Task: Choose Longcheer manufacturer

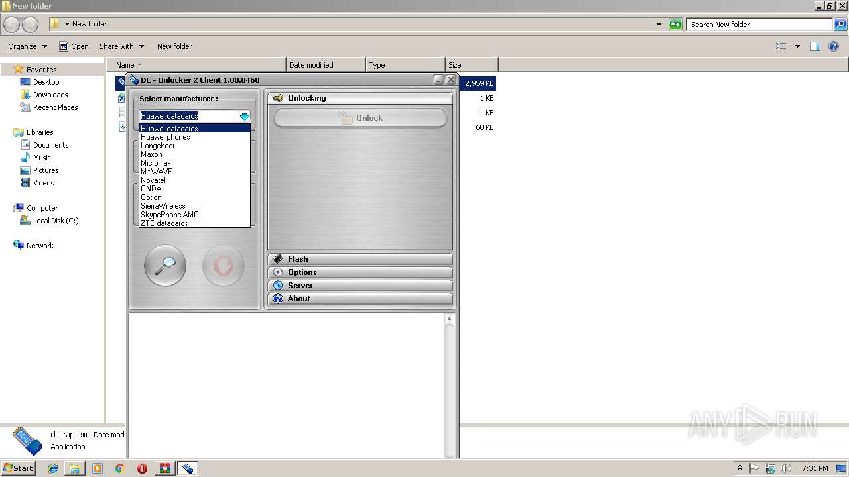Action: (x=194, y=146)
